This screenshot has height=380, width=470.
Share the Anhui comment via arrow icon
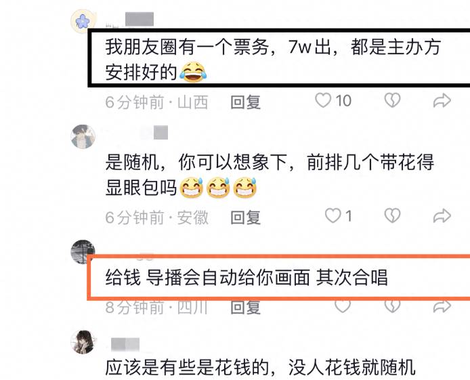click(x=442, y=216)
